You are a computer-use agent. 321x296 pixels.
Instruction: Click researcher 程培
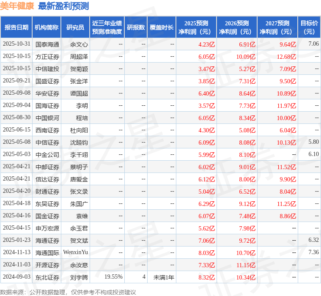[82, 118]
